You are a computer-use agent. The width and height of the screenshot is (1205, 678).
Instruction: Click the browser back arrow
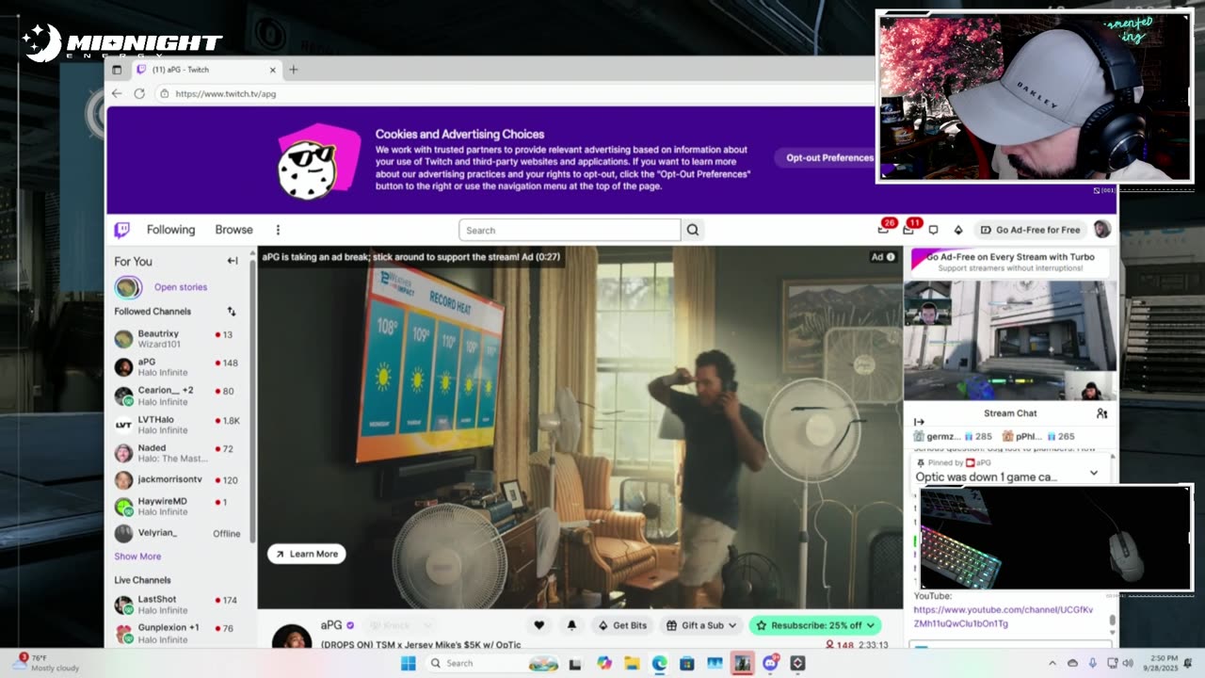click(x=117, y=93)
